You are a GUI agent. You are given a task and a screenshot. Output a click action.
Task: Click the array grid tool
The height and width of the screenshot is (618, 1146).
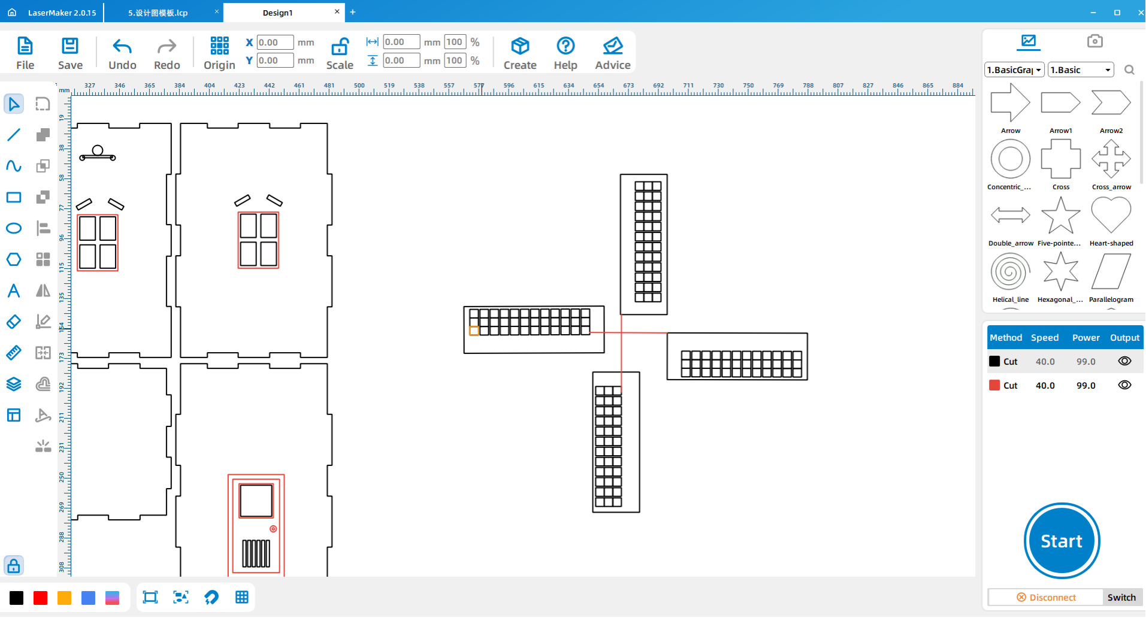(43, 259)
